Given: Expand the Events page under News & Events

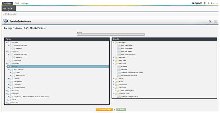Looking at the screenshot, I should point(11,73).
